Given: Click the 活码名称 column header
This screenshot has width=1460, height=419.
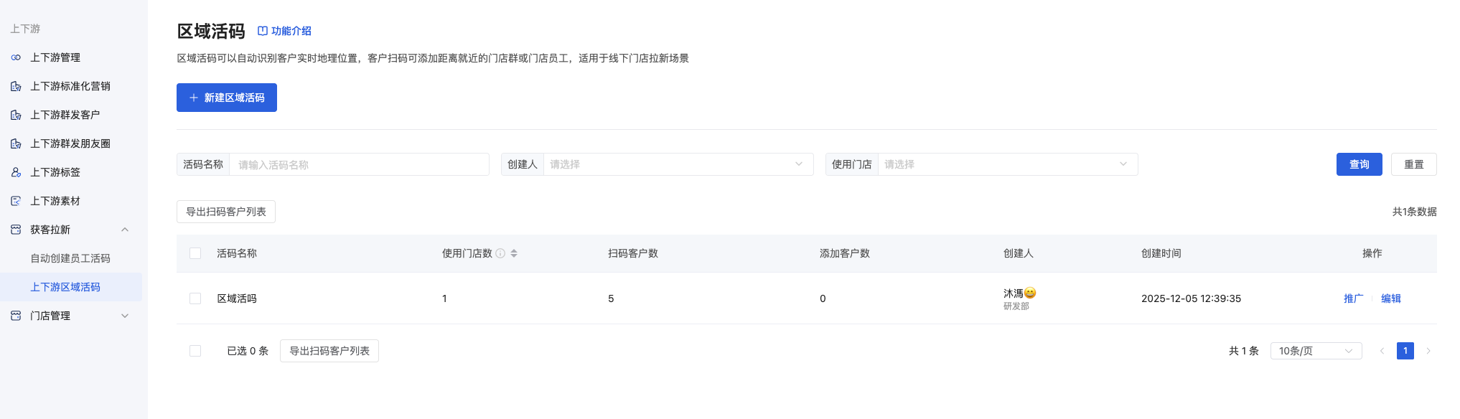Looking at the screenshot, I should click(x=237, y=253).
